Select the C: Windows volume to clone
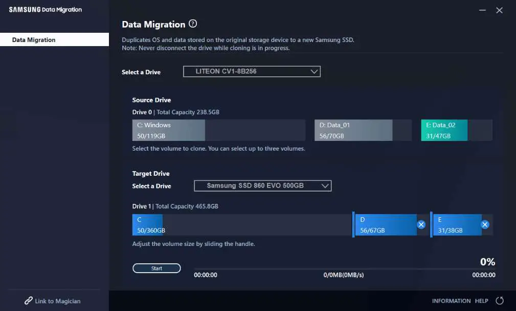516x311 pixels. click(x=168, y=130)
